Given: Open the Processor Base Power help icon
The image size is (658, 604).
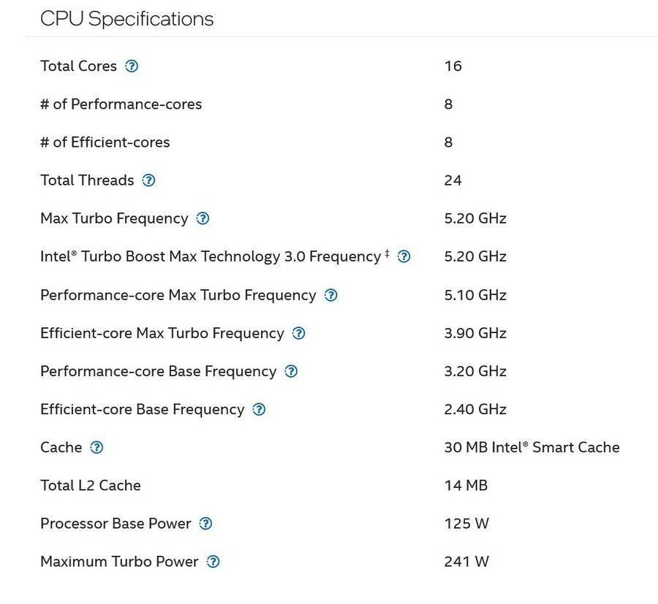Looking at the screenshot, I should (x=206, y=524).
